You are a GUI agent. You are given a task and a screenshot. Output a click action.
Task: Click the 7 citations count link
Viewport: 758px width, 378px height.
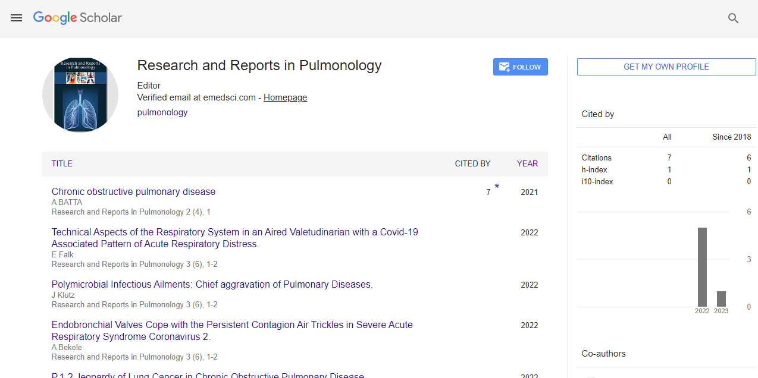[488, 192]
